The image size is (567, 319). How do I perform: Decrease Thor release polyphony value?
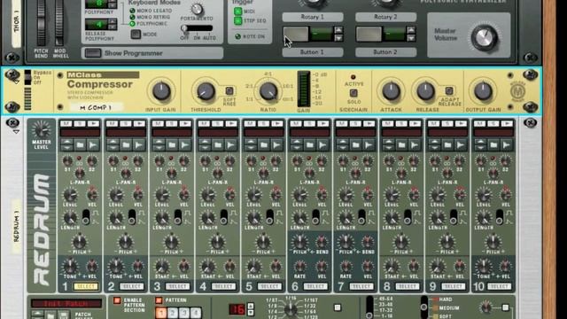tap(113, 27)
